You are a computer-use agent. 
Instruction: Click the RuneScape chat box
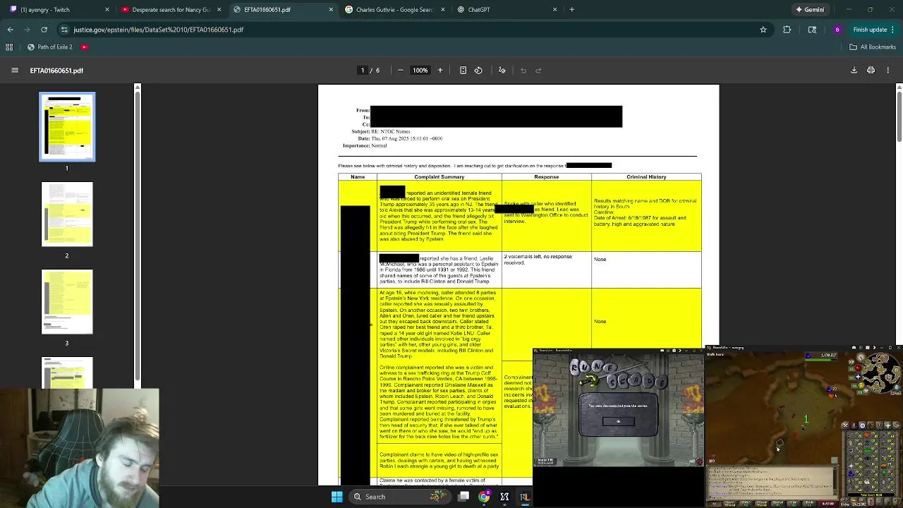coord(771,483)
